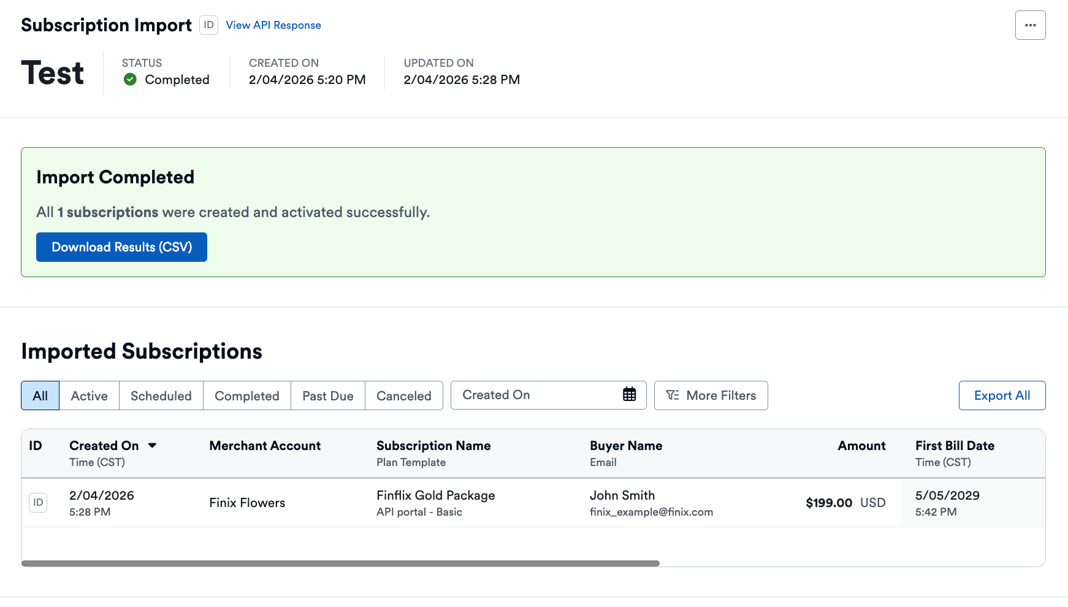The height and width of the screenshot is (607, 1068).
Task: Expand the Created On column sort arrow
Action: (x=153, y=446)
